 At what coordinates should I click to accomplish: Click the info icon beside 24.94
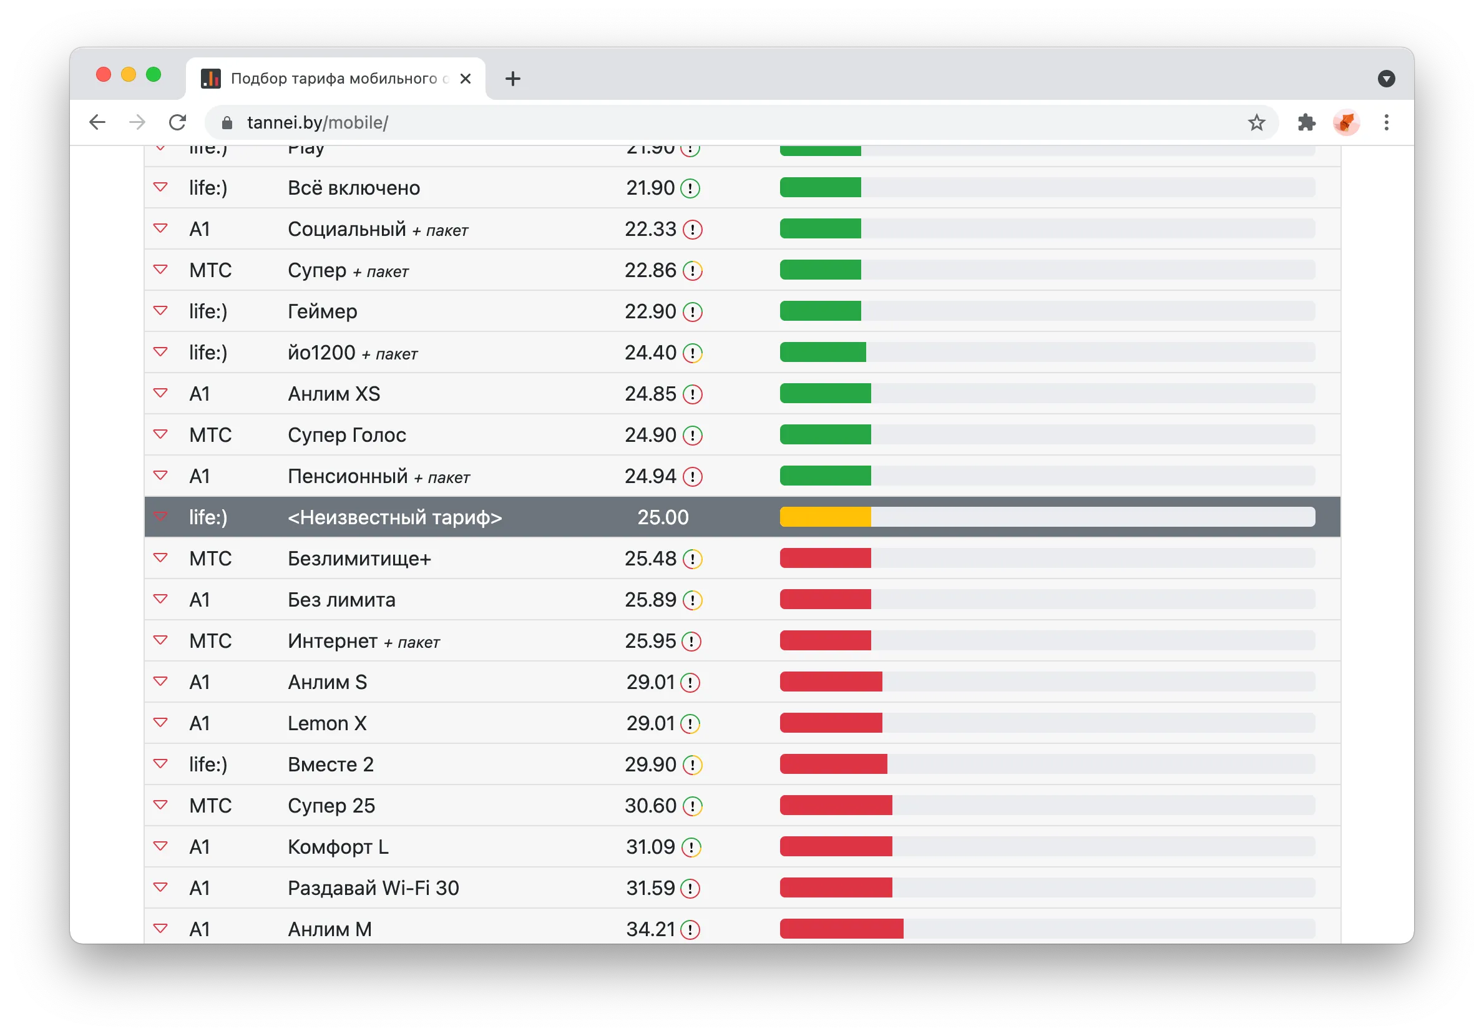[692, 476]
